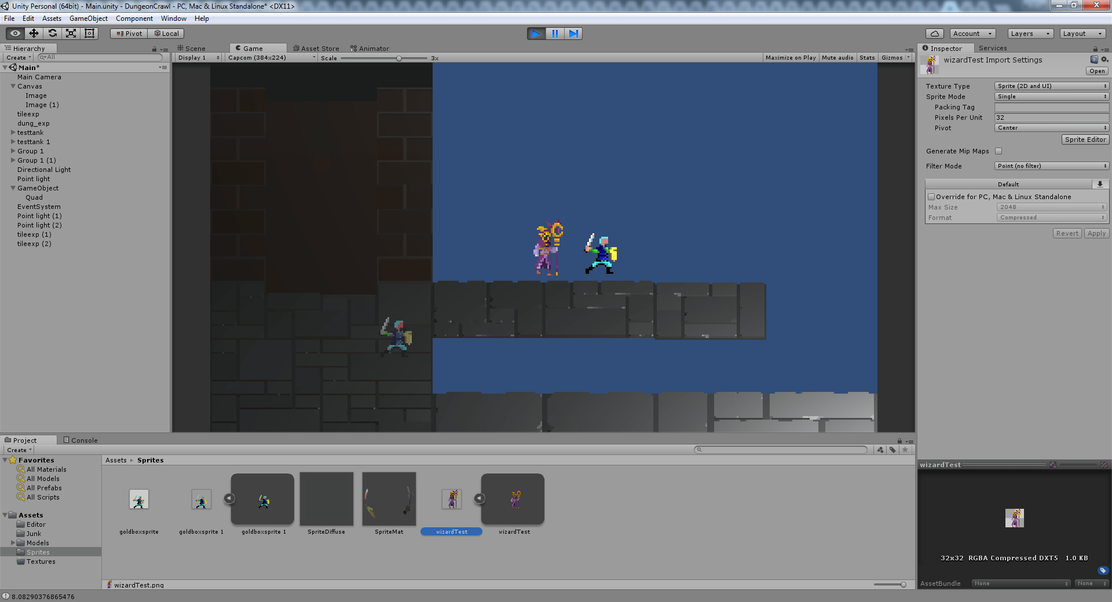Enable Override for PC, Mac & Linux Standalone
This screenshot has width=1112, height=602.
(x=932, y=196)
